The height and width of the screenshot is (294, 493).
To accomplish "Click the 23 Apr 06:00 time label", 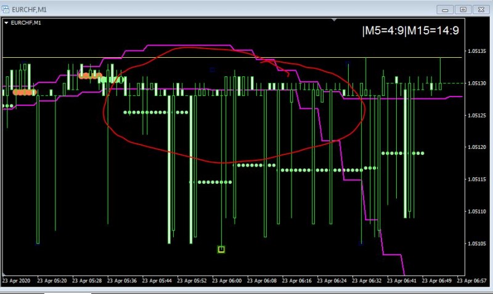I will [227, 280].
